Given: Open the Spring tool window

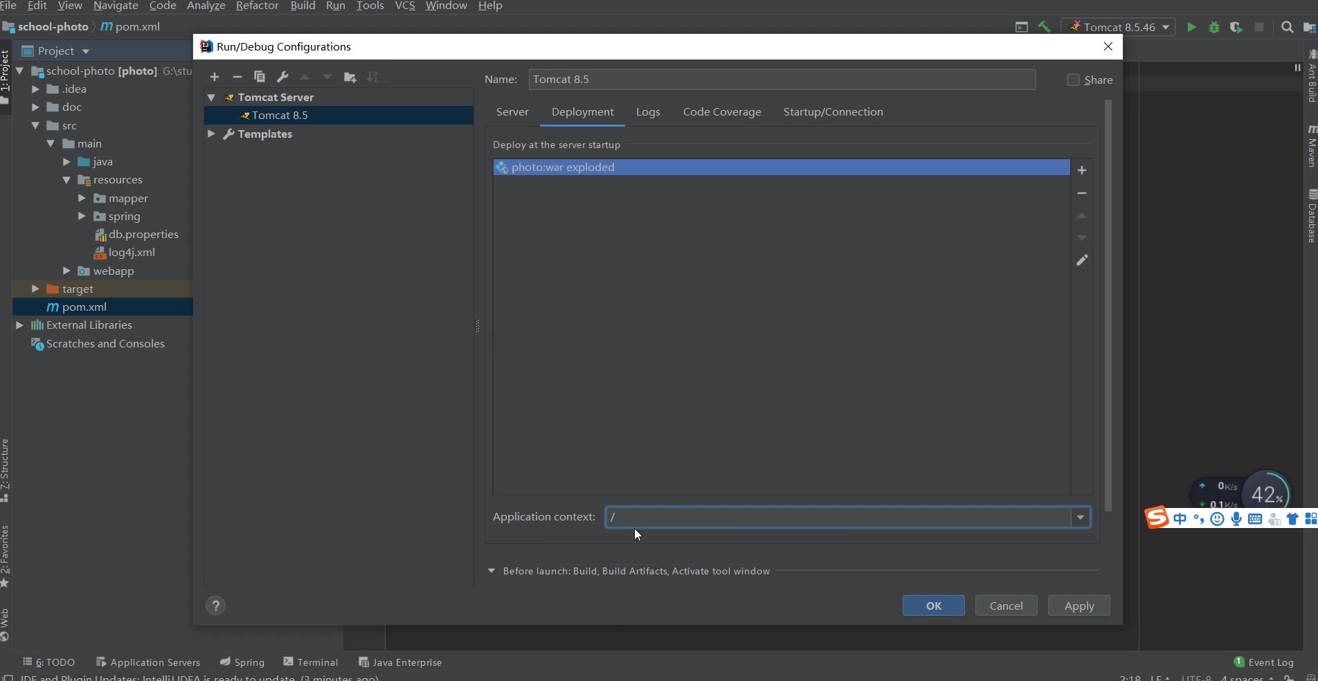Looking at the screenshot, I should pyautogui.click(x=242, y=662).
